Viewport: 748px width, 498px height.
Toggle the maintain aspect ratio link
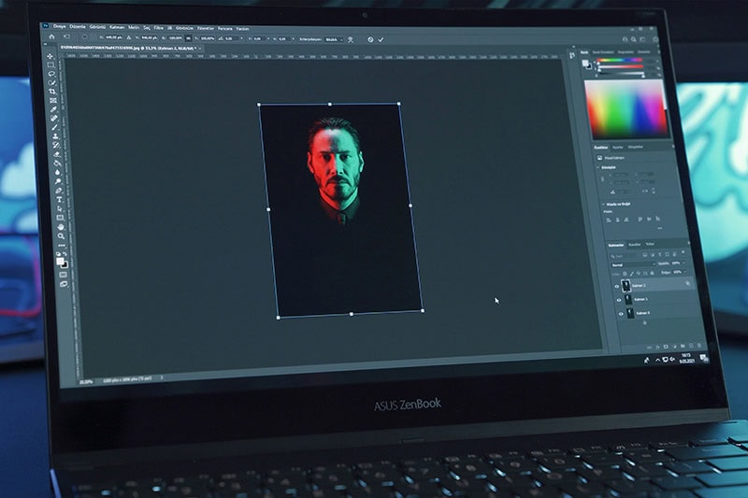(188, 37)
